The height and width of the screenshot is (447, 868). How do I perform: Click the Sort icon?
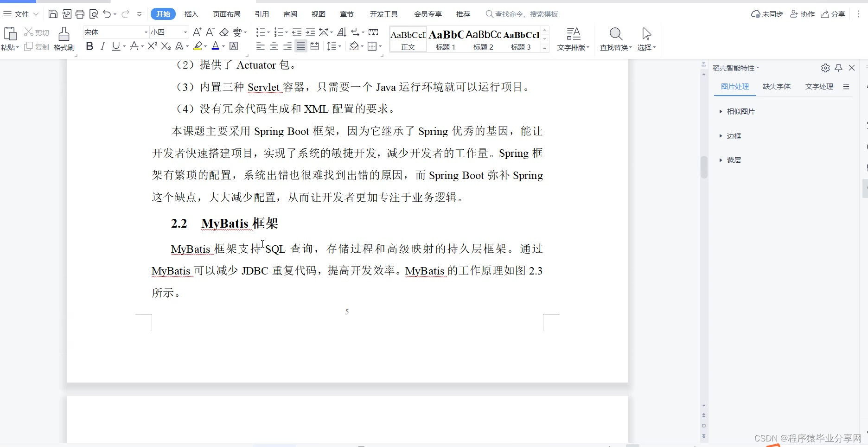tap(342, 32)
